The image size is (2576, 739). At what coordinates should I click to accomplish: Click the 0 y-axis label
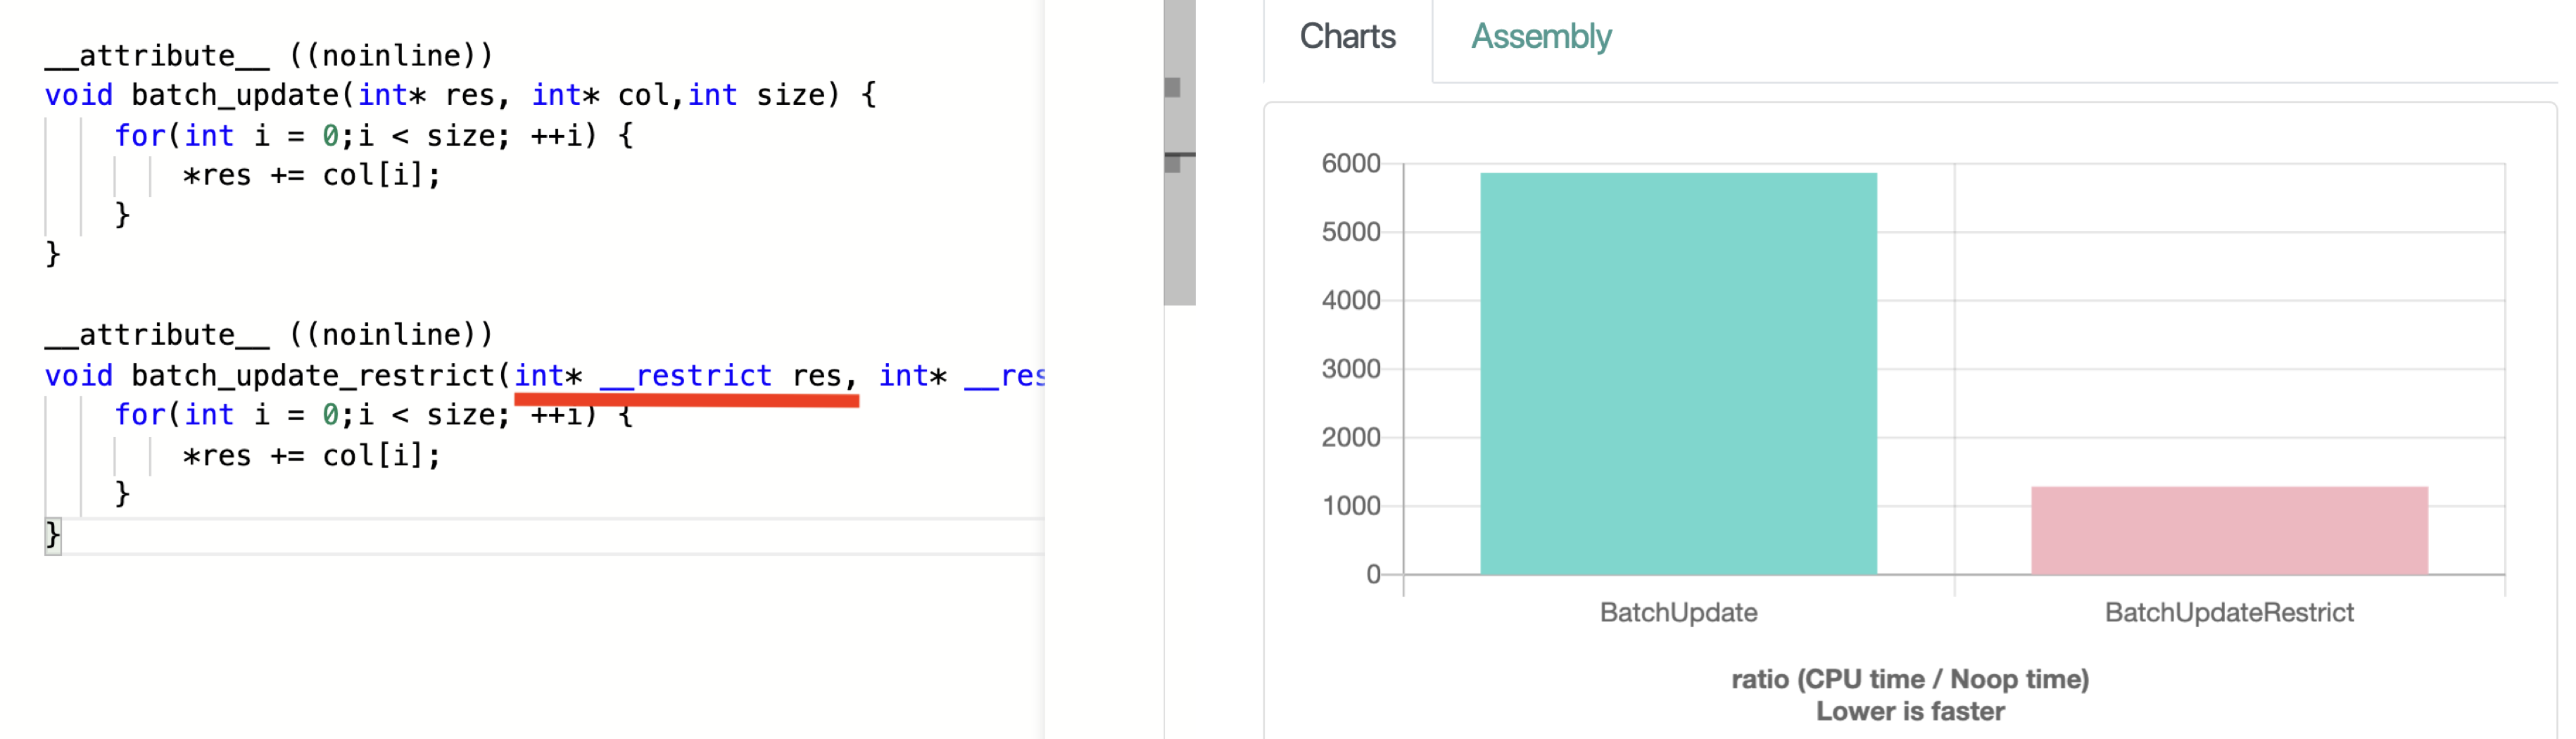tap(1372, 574)
